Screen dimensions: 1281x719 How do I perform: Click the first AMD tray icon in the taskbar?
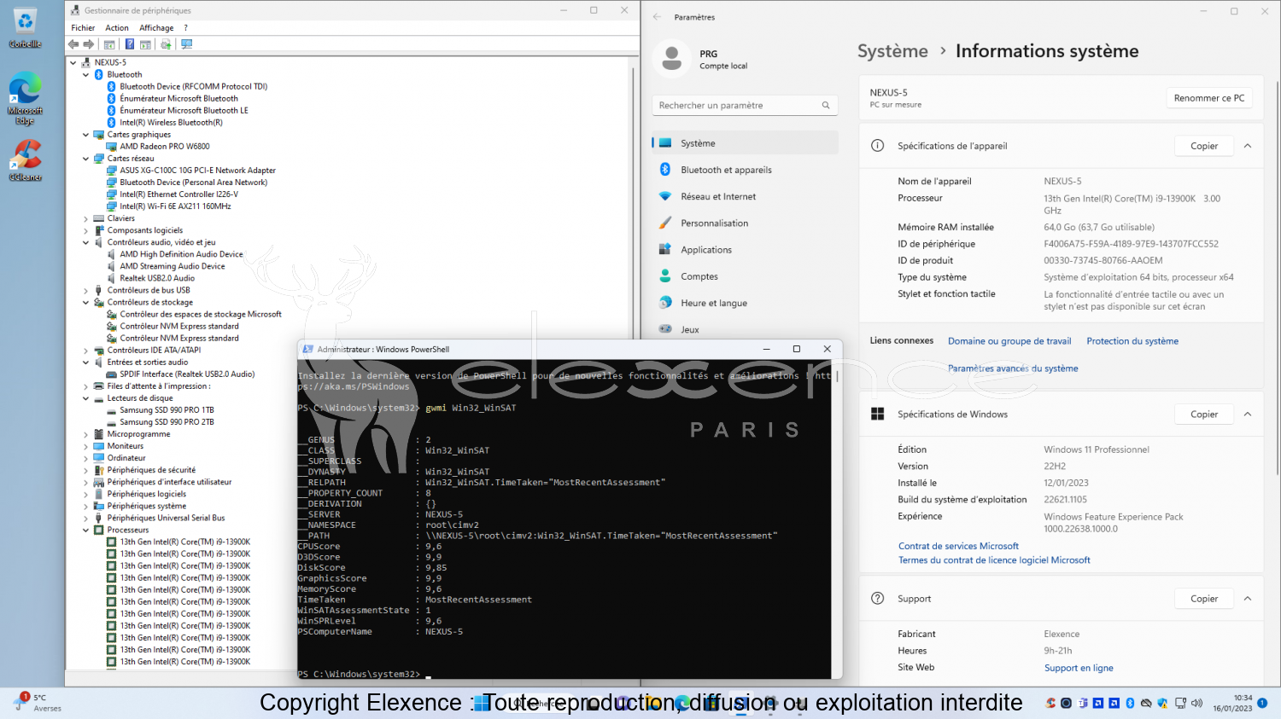[1099, 704]
